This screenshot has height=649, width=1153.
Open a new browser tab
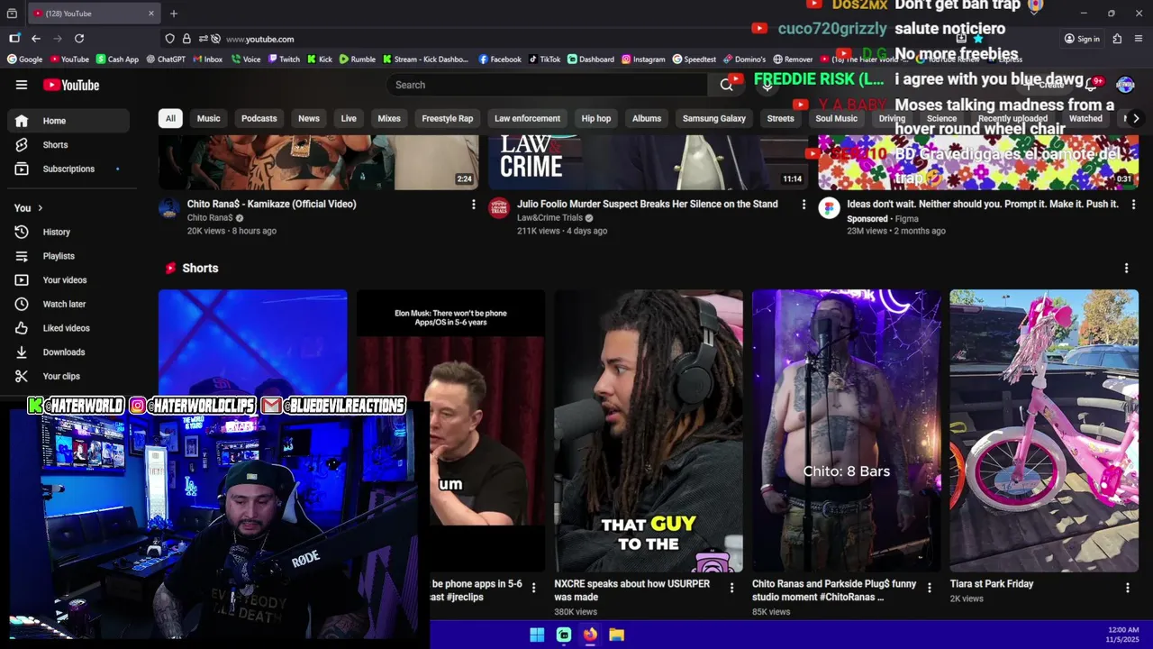pos(174,14)
